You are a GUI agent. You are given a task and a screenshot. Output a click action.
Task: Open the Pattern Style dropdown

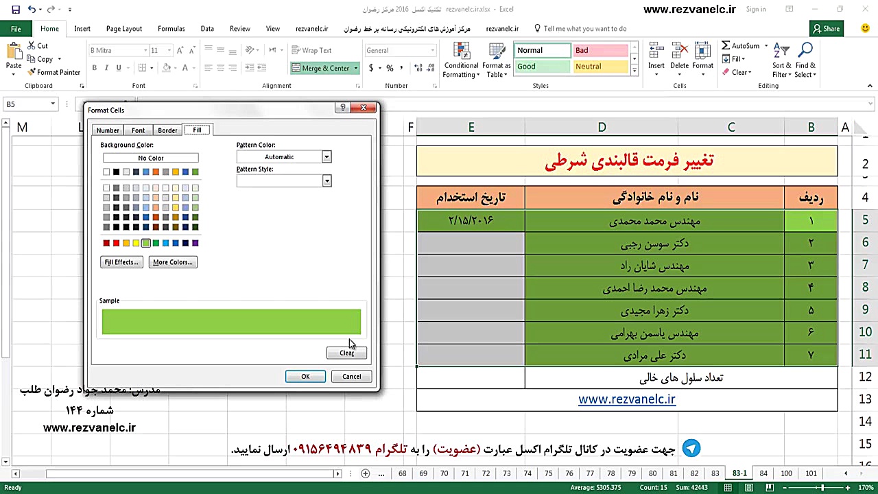point(326,180)
